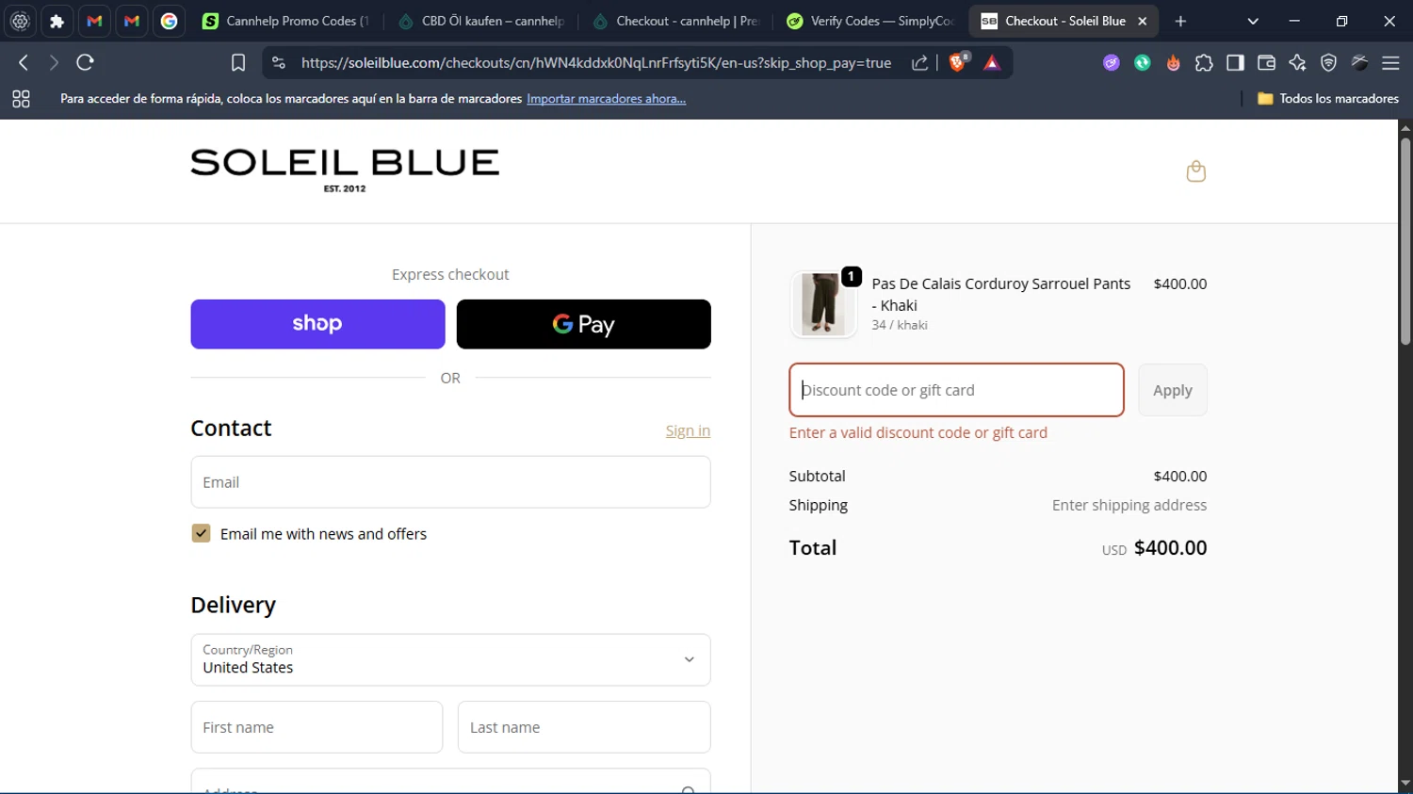Toggle the browser sidebar panel icon

tap(1235, 63)
